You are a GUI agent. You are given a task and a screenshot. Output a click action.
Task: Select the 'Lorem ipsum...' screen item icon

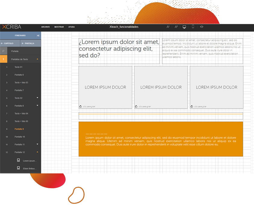(x=18, y=160)
